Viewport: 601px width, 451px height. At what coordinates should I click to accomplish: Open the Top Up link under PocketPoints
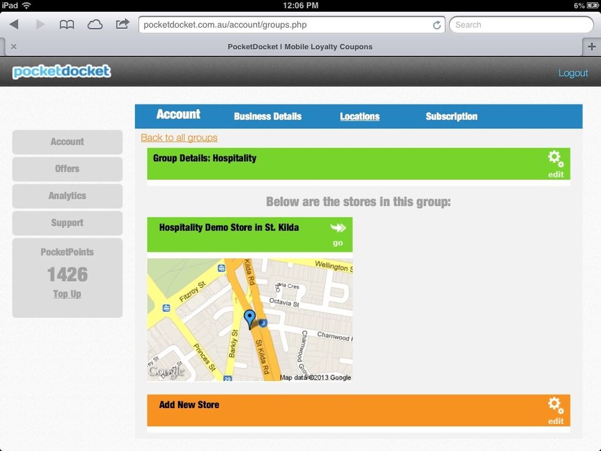click(x=67, y=294)
